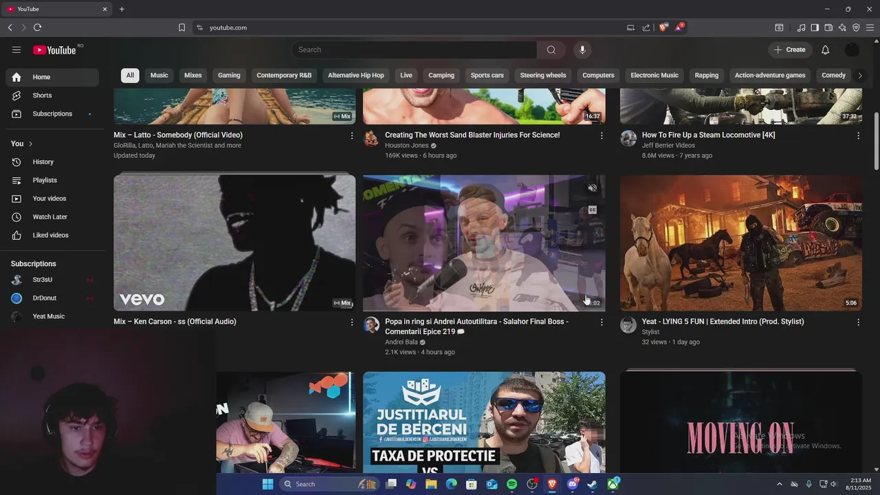Toggle captions on the hovered video preview
The height and width of the screenshot is (495, 880).
tap(593, 210)
